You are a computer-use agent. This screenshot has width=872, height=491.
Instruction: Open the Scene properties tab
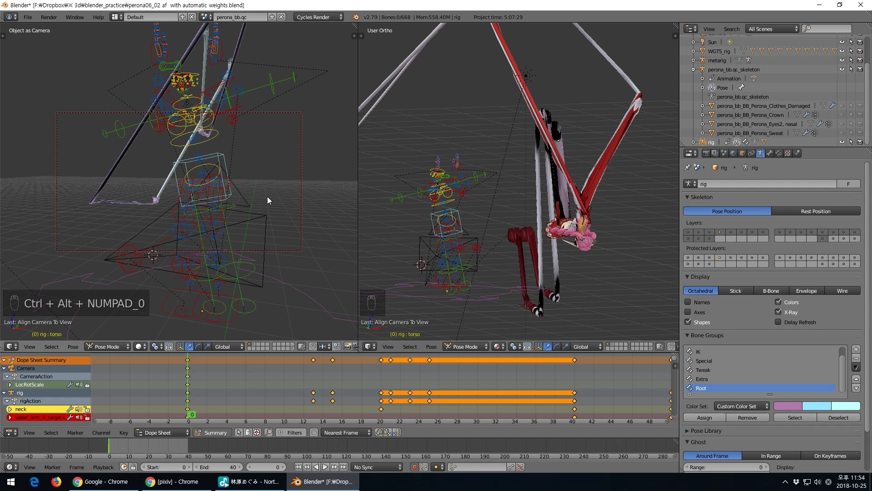724,154
